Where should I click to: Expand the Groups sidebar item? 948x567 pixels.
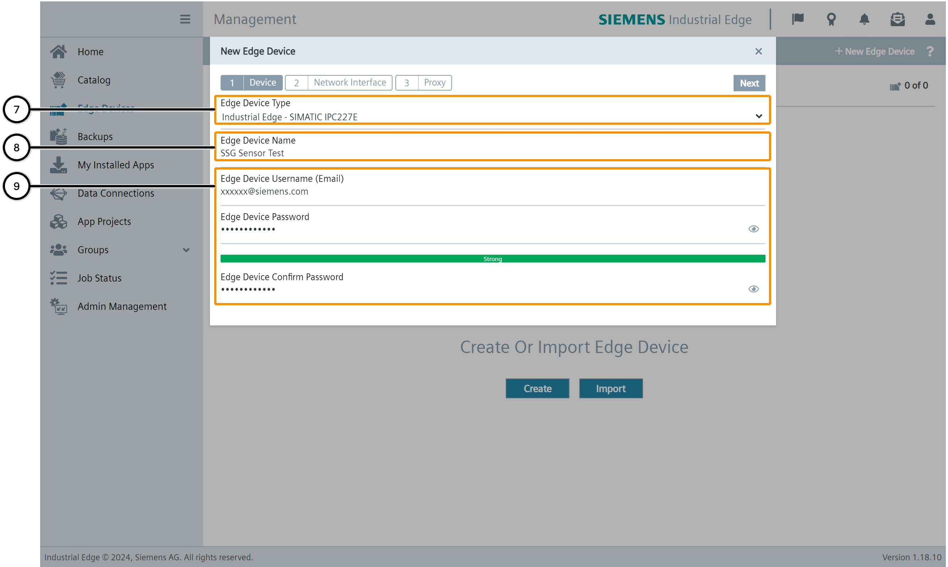[186, 250]
